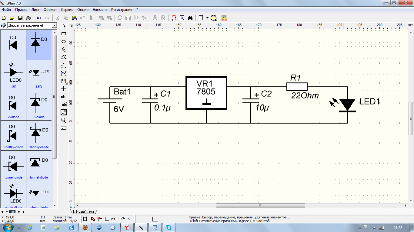The height and width of the screenshot is (232, 414).
Task: Open the Сервис menu
Action: [x=67, y=10]
